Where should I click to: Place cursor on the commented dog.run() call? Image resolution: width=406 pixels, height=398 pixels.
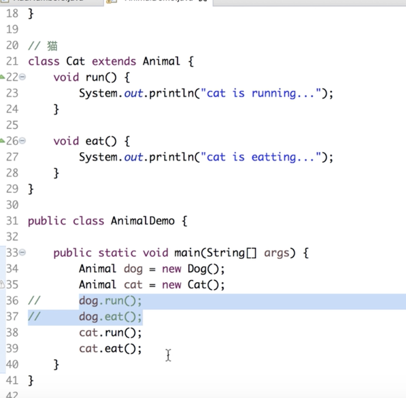(110, 301)
